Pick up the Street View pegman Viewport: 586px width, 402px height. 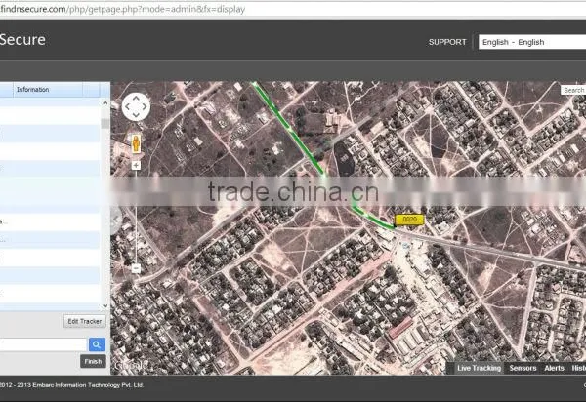136,143
